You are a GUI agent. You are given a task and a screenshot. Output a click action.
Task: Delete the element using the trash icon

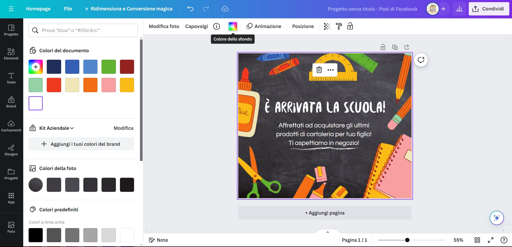point(319,70)
